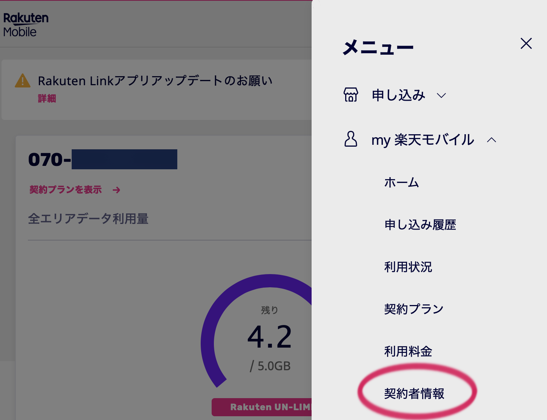547x420 pixels.
Task: Collapse the my 楽天モバイル section chevron
Action: tap(491, 140)
